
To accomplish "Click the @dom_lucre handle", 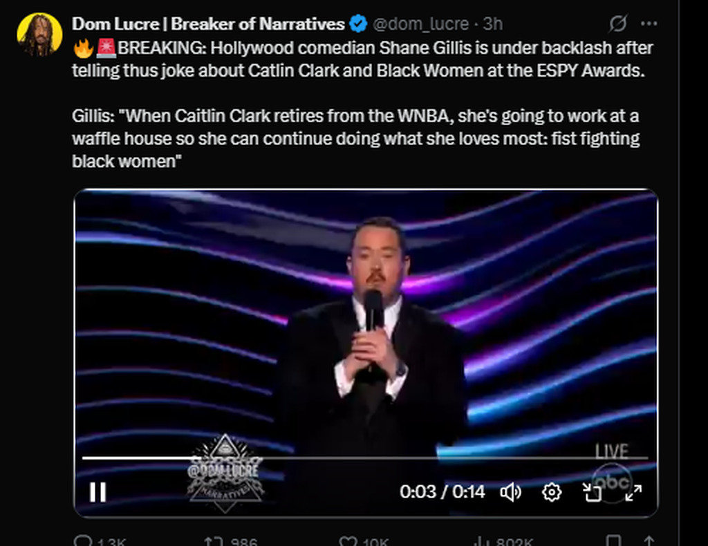I will 420,24.
